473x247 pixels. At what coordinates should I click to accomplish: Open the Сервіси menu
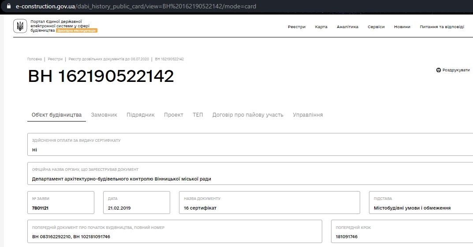pos(376,27)
